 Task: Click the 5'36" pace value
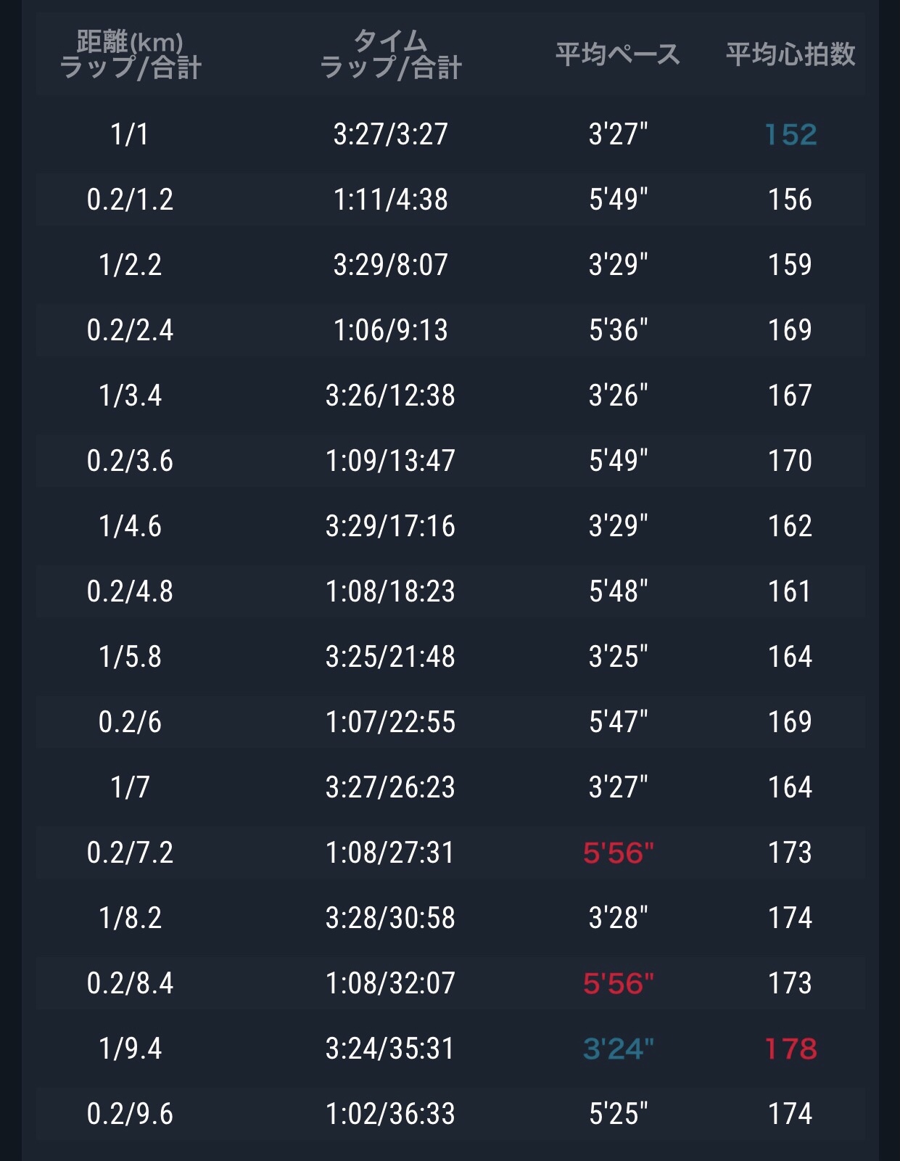(618, 330)
